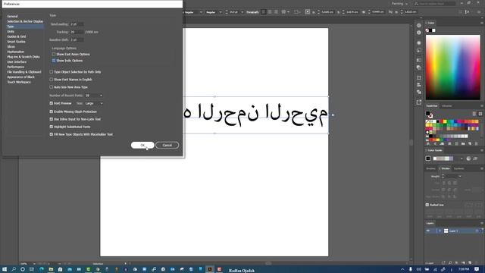The image size is (485, 273).
Task: Switch to the Swatches tab
Action: 432,106
